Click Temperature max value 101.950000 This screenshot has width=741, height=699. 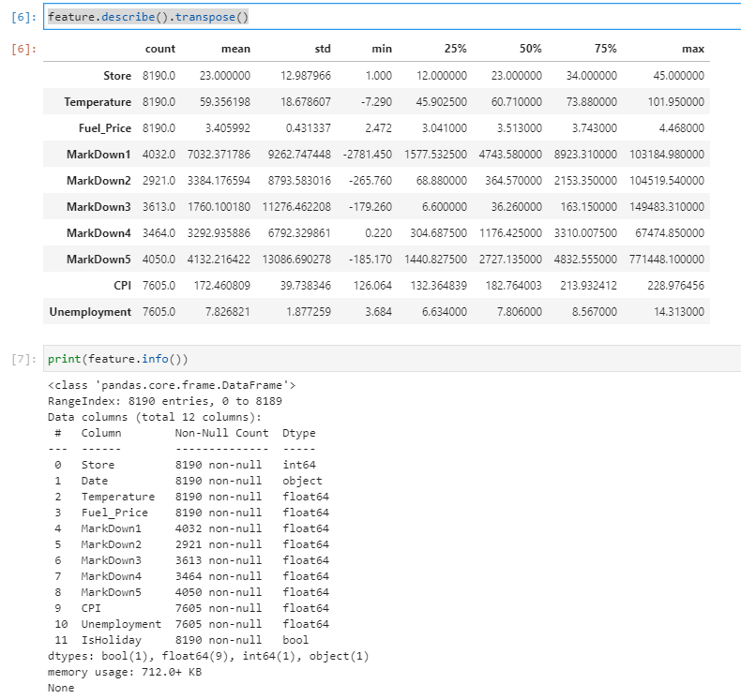675,102
